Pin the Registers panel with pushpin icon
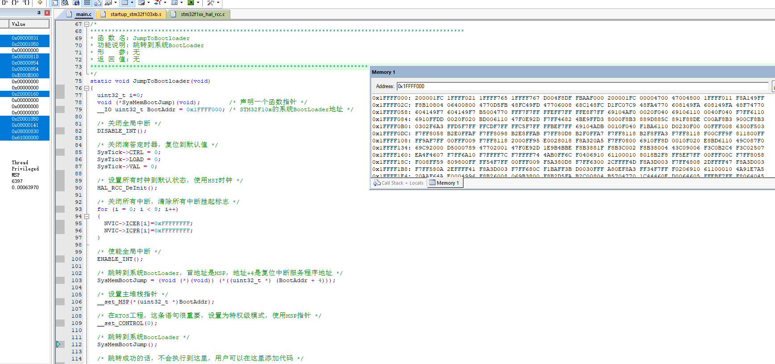Image resolution: width=775 pixels, height=364 pixels. (39, 13)
